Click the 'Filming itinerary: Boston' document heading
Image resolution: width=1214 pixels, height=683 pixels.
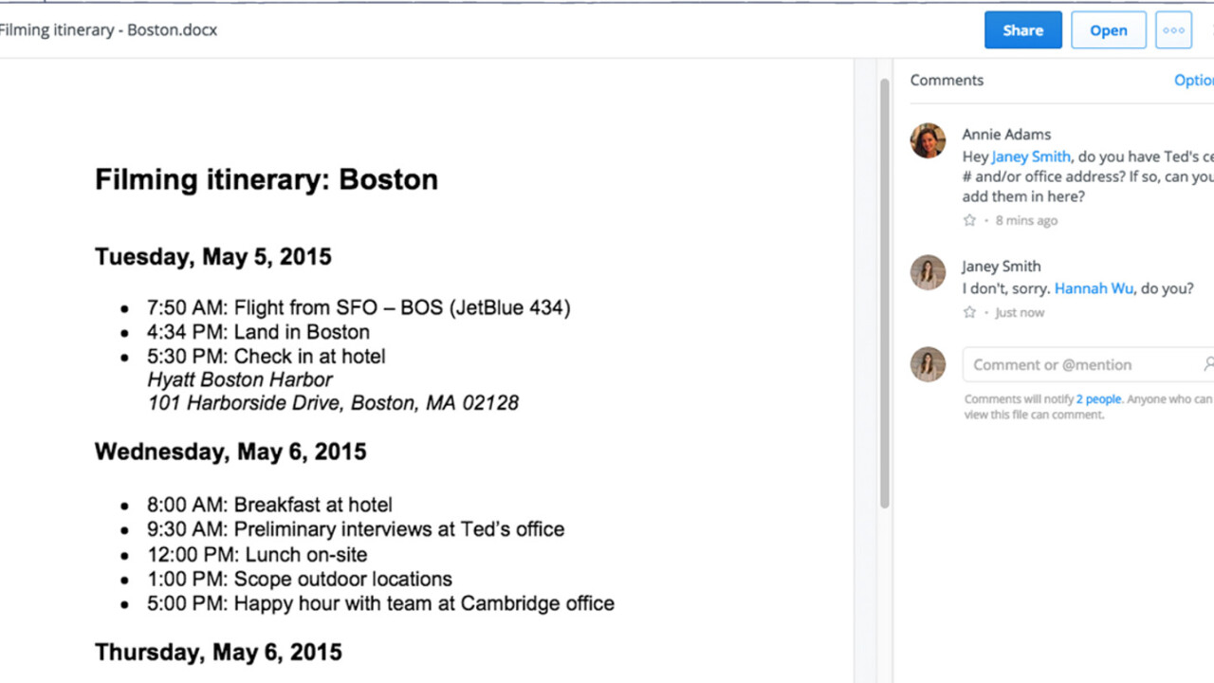coord(267,179)
